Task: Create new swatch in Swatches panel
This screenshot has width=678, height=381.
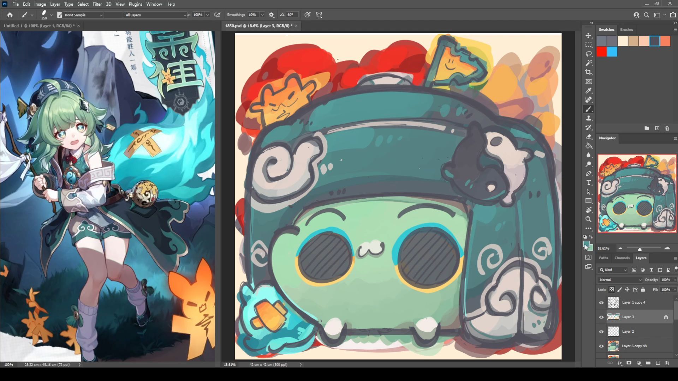Action: pyautogui.click(x=657, y=128)
